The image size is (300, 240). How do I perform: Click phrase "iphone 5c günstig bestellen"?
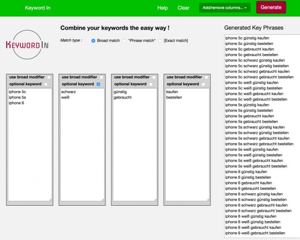(249, 43)
